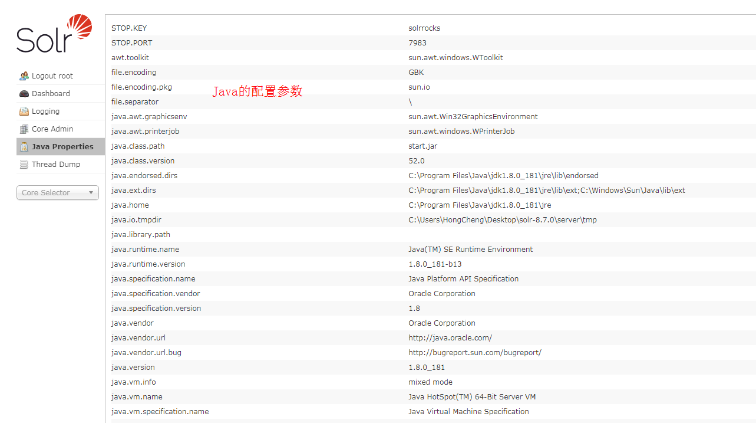
Task: Open the Core Selector dropdown
Action: coord(58,193)
